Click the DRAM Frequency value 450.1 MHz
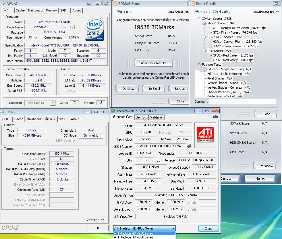The height and width of the screenshot is (239, 282). pyautogui.click(x=61, y=154)
